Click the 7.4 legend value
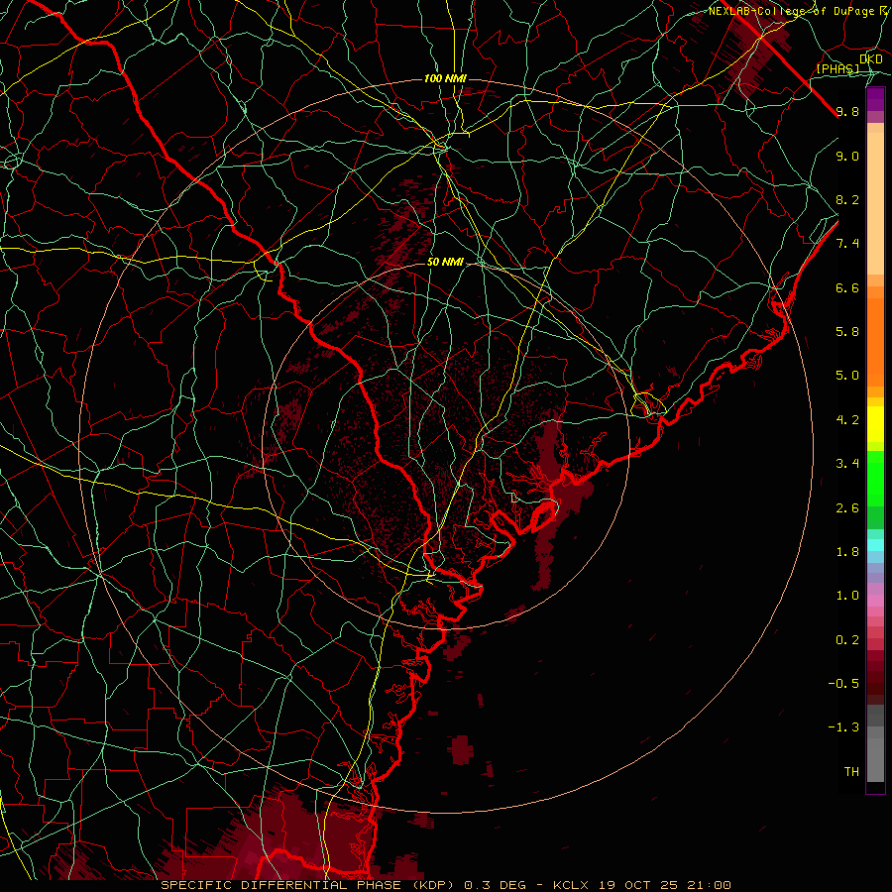The image size is (892, 892). (847, 244)
